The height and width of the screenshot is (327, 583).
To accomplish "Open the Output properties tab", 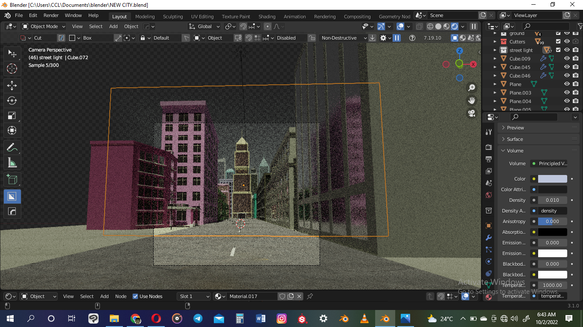I will 489,159.
